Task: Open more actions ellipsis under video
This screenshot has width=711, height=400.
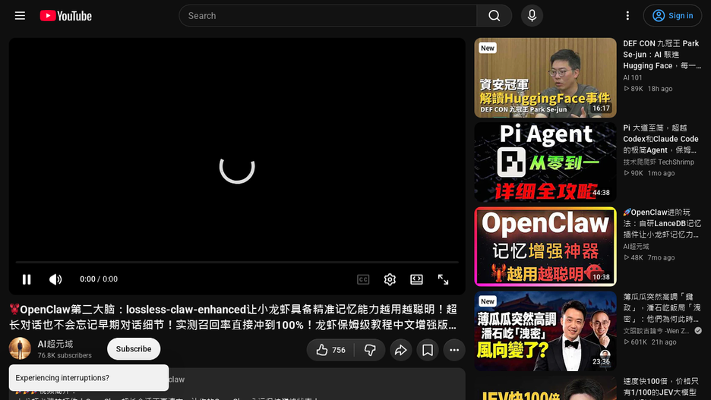Action: click(454, 350)
